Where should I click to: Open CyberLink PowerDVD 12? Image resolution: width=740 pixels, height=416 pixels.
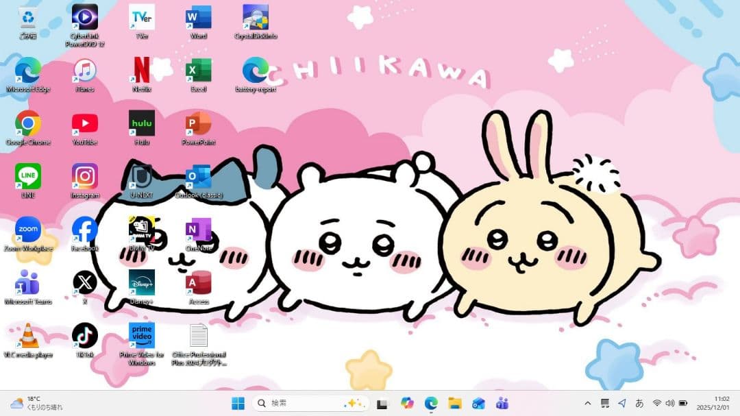click(x=84, y=17)
